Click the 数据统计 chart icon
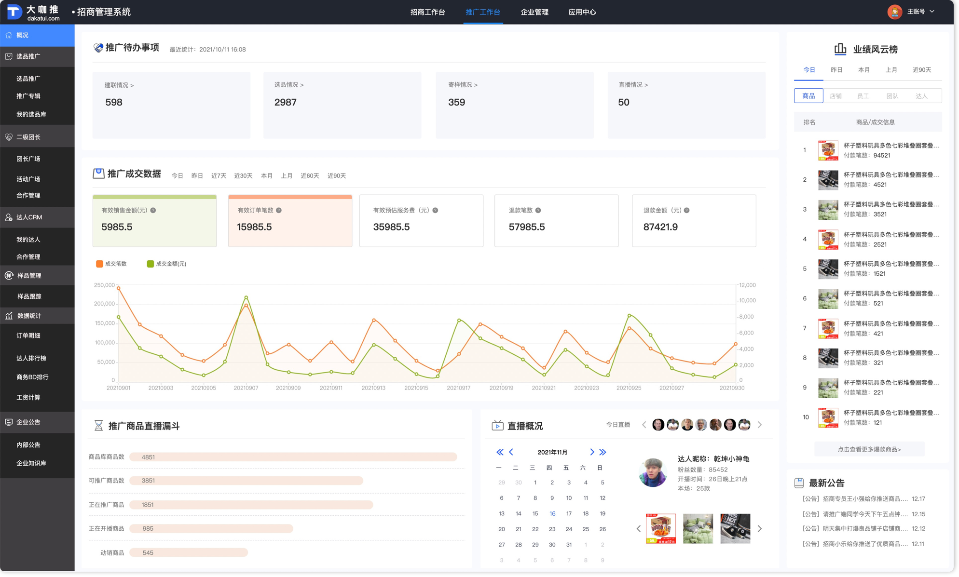Screen dimensions: 959x577 [9, 316]
